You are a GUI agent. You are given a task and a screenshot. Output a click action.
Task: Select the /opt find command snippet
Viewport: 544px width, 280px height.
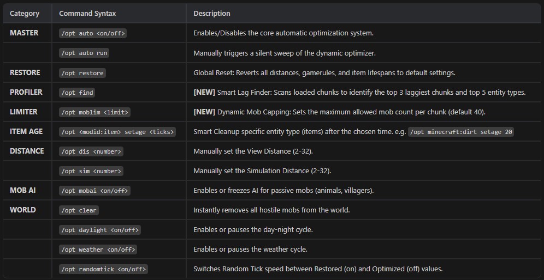tap(77, 93)
